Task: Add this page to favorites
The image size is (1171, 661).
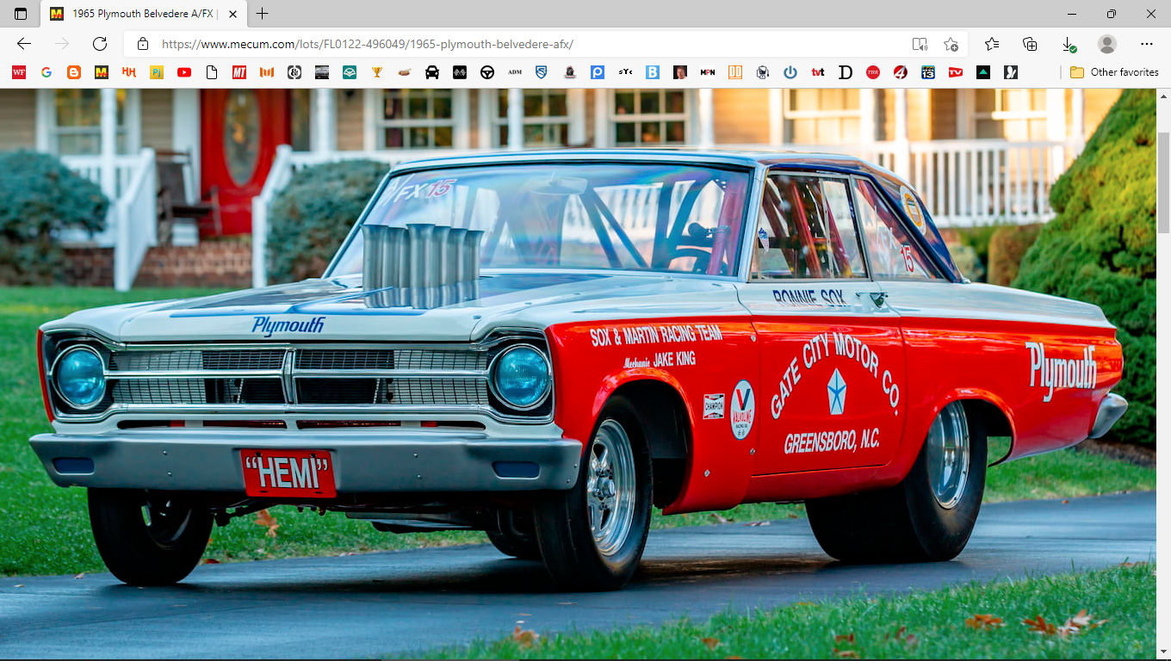Action: (x=951, y=44)
